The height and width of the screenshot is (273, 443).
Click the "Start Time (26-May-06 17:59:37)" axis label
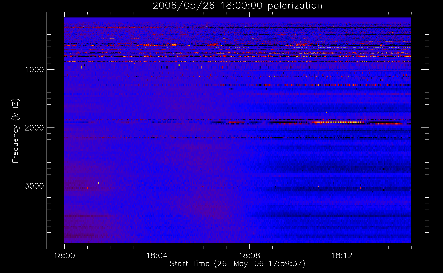pyautogui.click(x=237, y=264)
